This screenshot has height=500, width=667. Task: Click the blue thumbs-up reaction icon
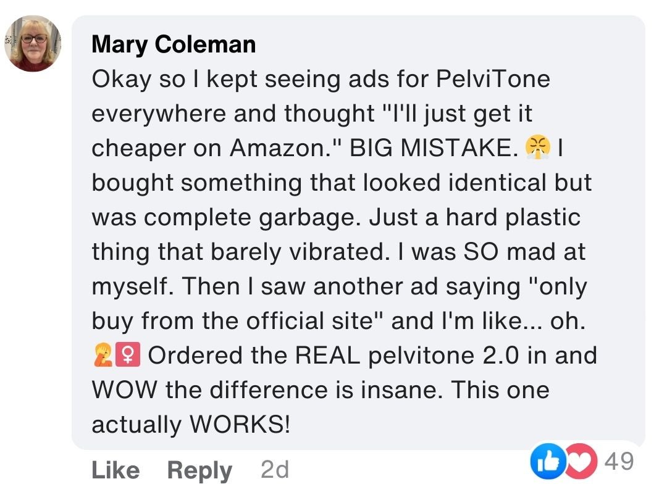click(546, 462)
